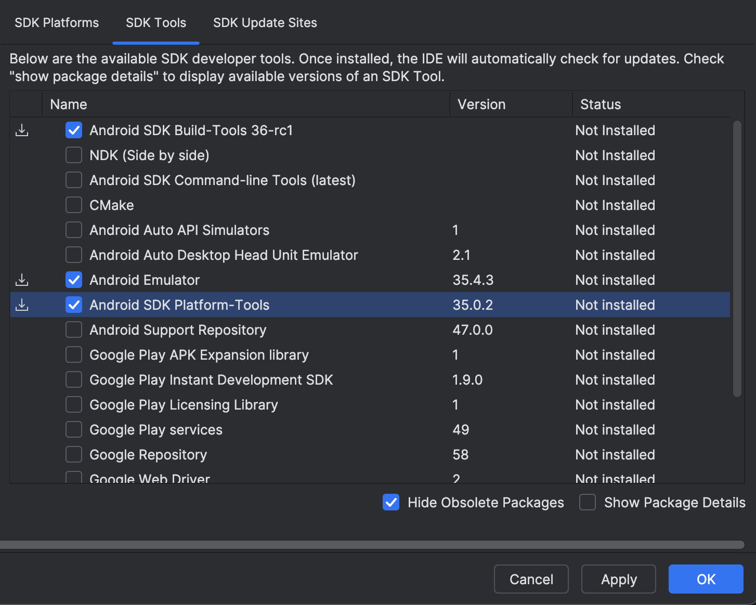The height and width of the screenshot is (605, 756).
Task: Open the SDK Update Sites tab
Action: coord(265,22)
